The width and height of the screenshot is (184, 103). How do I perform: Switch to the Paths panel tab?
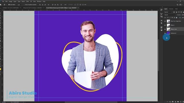pos(176,9)
